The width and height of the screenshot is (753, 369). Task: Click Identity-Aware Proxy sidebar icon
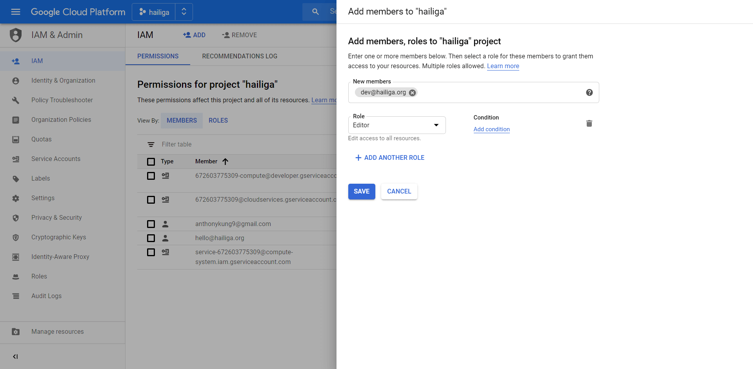tap(16, 257)
